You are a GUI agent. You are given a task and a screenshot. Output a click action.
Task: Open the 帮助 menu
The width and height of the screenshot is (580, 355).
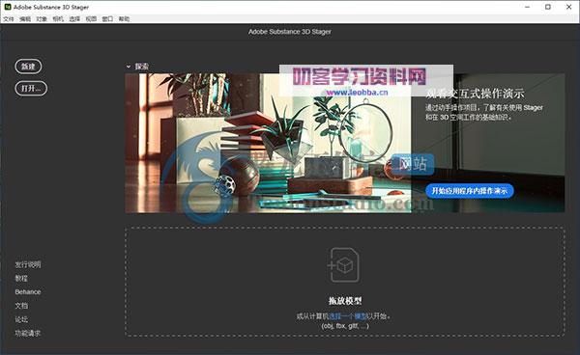click(x=124, y=19)
